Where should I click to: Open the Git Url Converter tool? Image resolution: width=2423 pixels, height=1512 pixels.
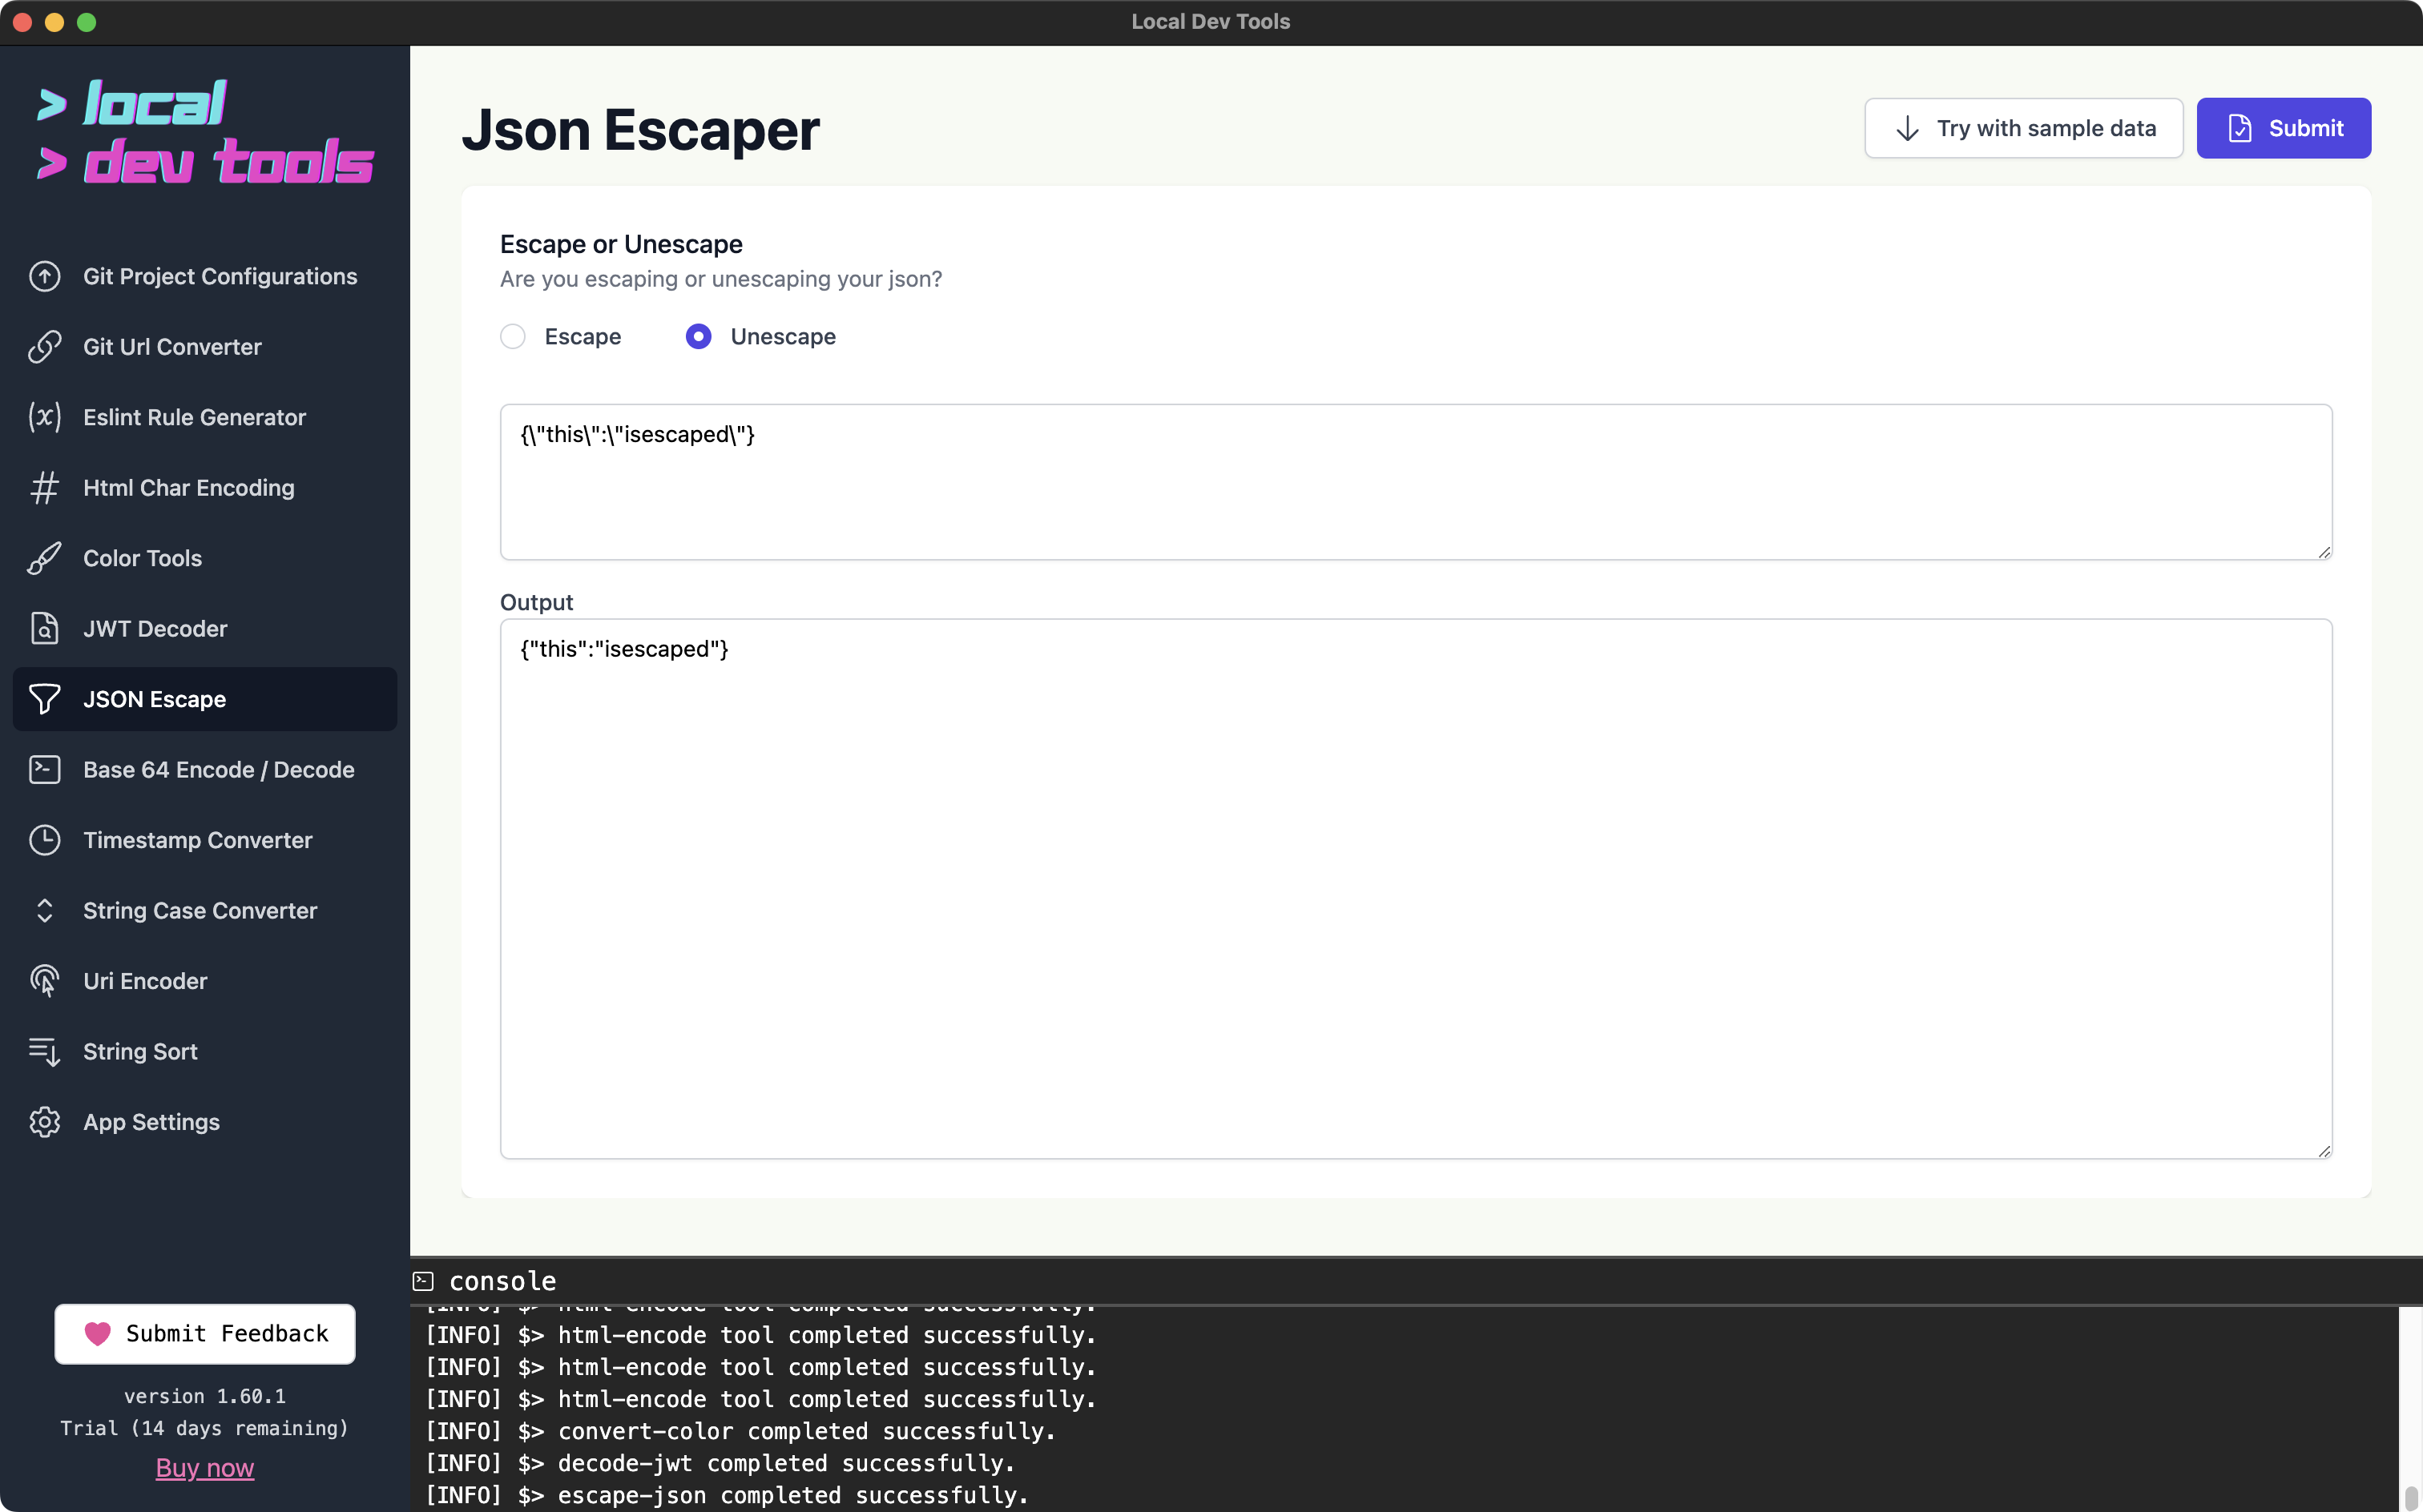click(205, 347)
